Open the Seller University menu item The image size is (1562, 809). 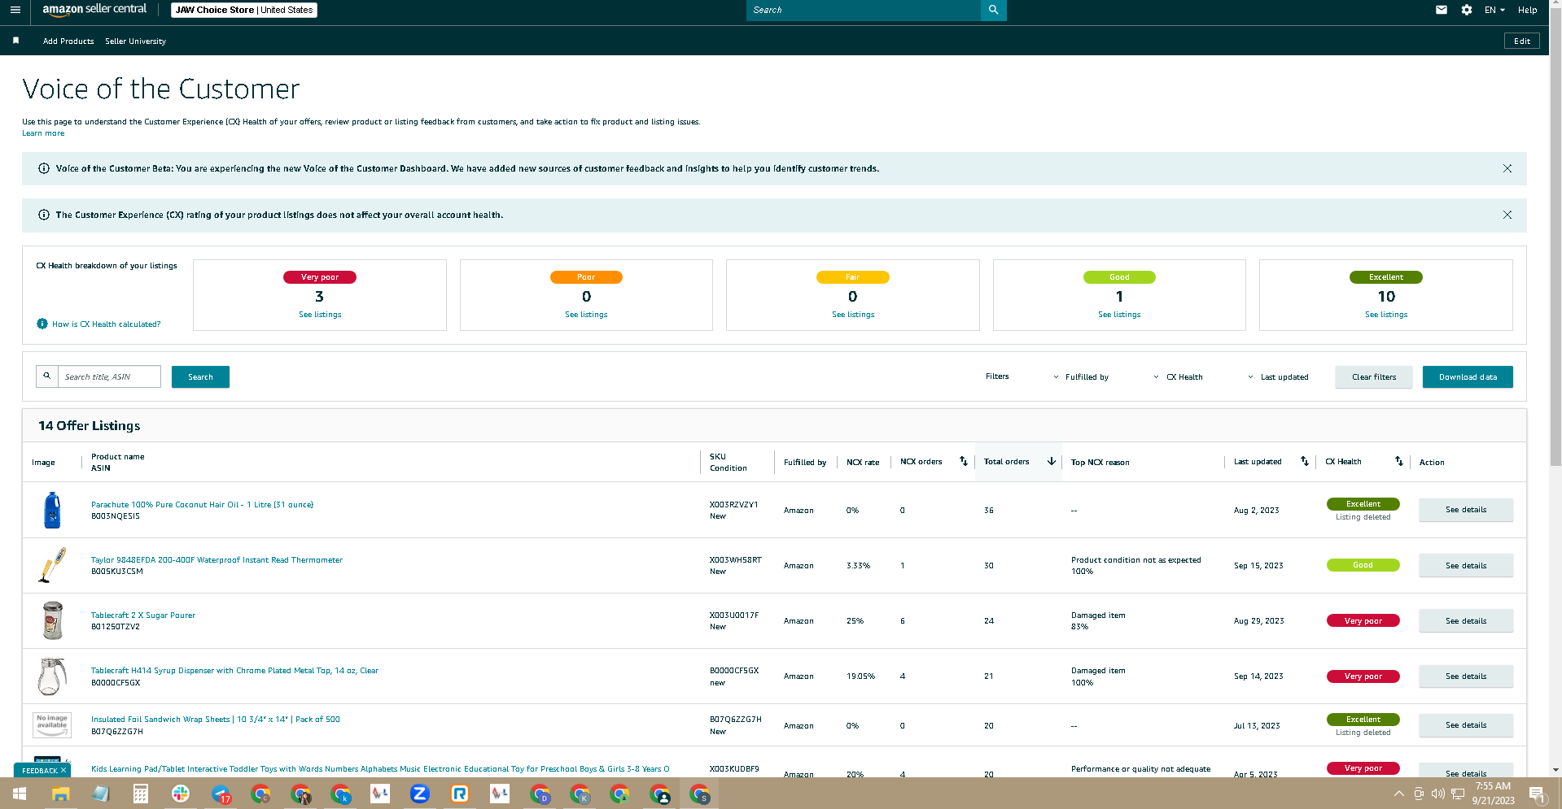pos(135,41)
